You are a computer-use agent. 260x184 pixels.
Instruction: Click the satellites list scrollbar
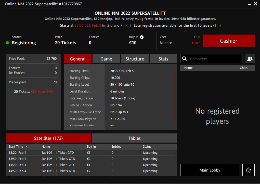175,152
